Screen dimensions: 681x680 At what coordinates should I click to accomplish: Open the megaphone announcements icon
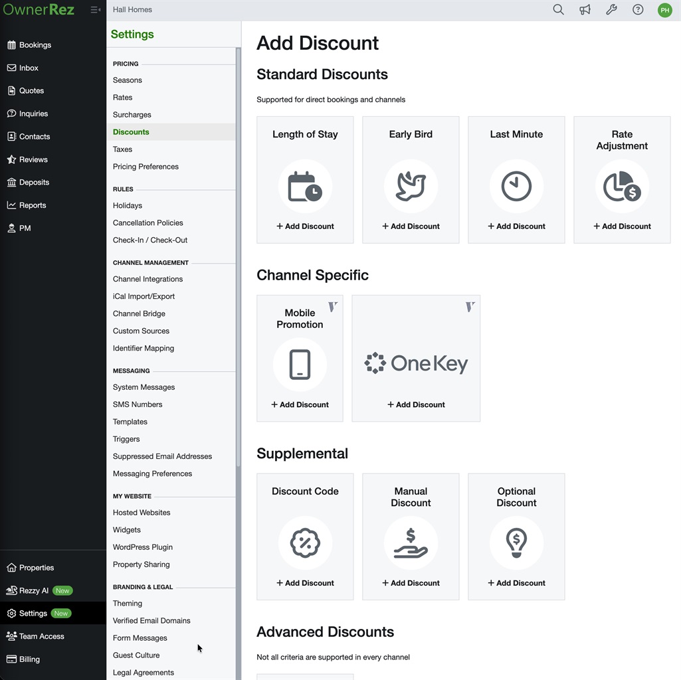click(585, 10)
